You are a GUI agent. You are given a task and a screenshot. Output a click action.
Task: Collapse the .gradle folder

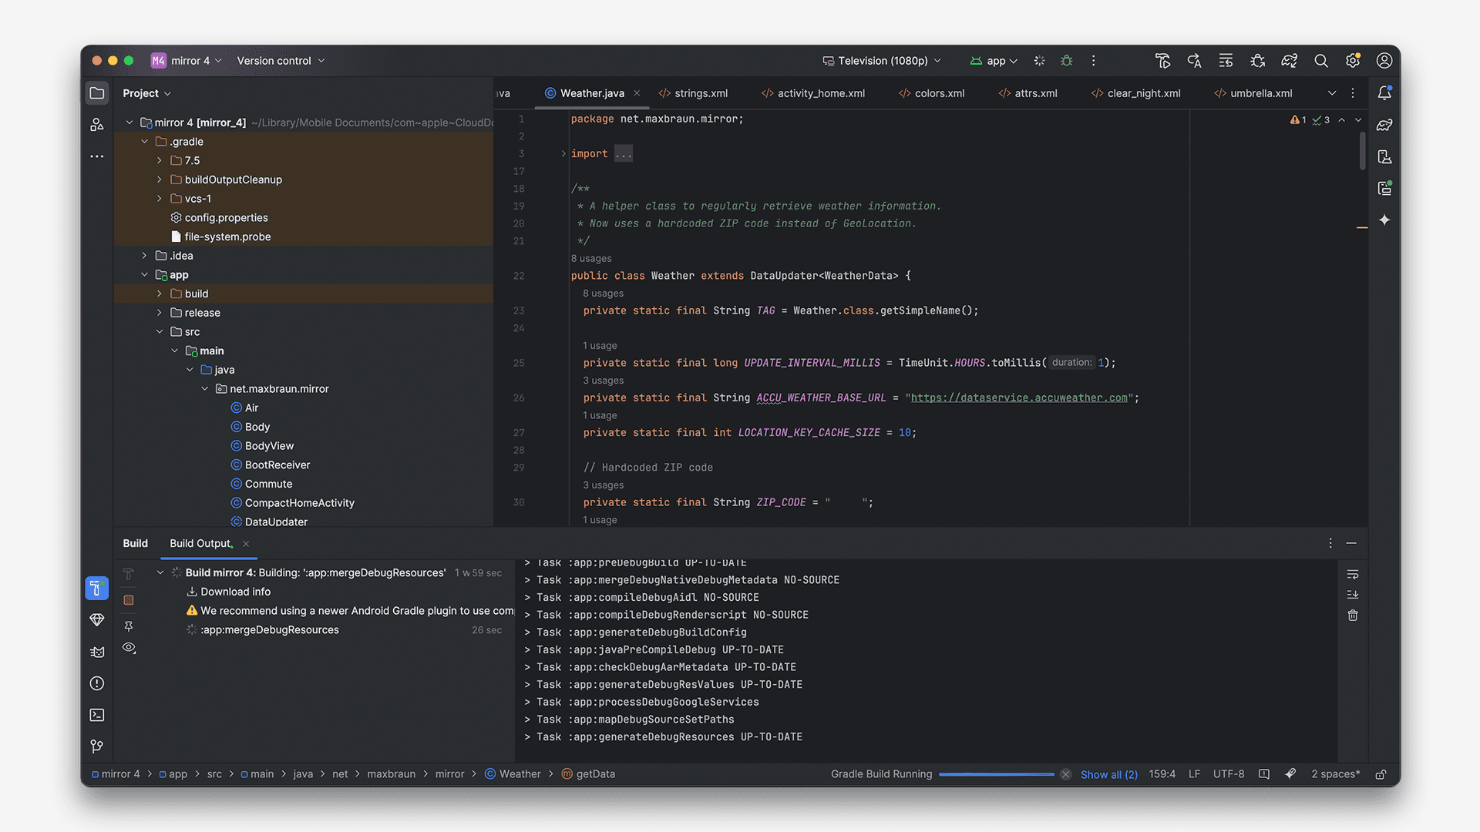(x=144, y=142)
